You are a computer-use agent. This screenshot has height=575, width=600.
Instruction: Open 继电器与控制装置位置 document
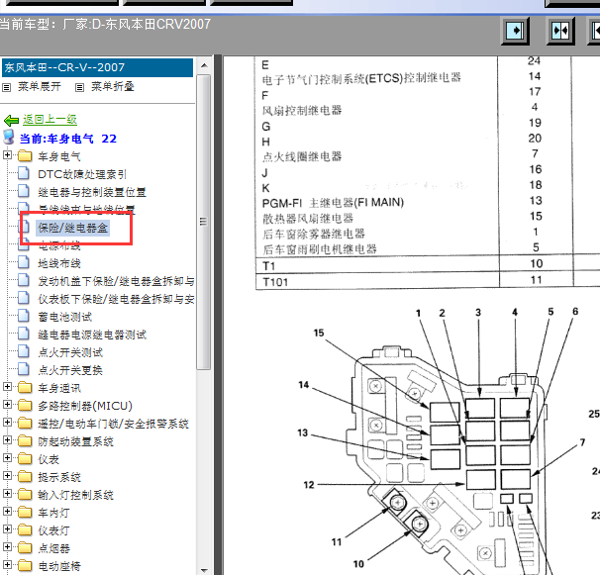(92, 192)
